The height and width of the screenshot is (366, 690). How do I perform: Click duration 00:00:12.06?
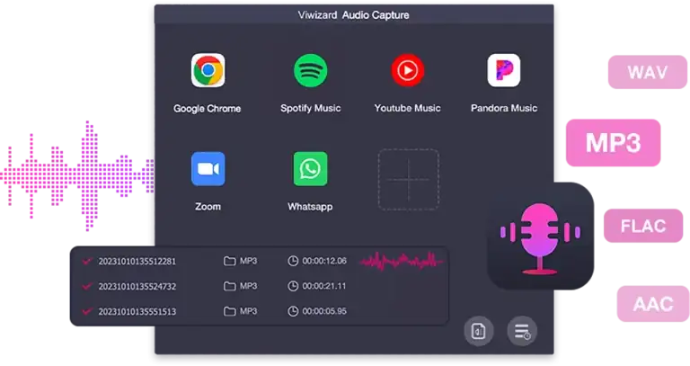pyautogui.click(x=324, y=261)
